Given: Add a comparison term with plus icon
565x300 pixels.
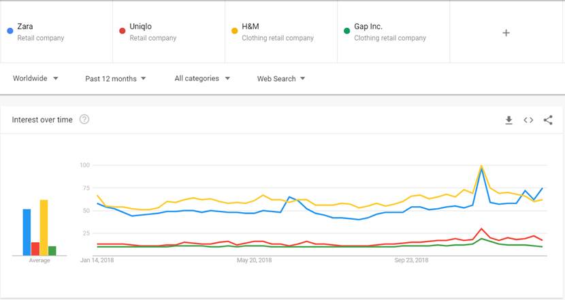Looking at the screenshot, I should coord(506,33).
